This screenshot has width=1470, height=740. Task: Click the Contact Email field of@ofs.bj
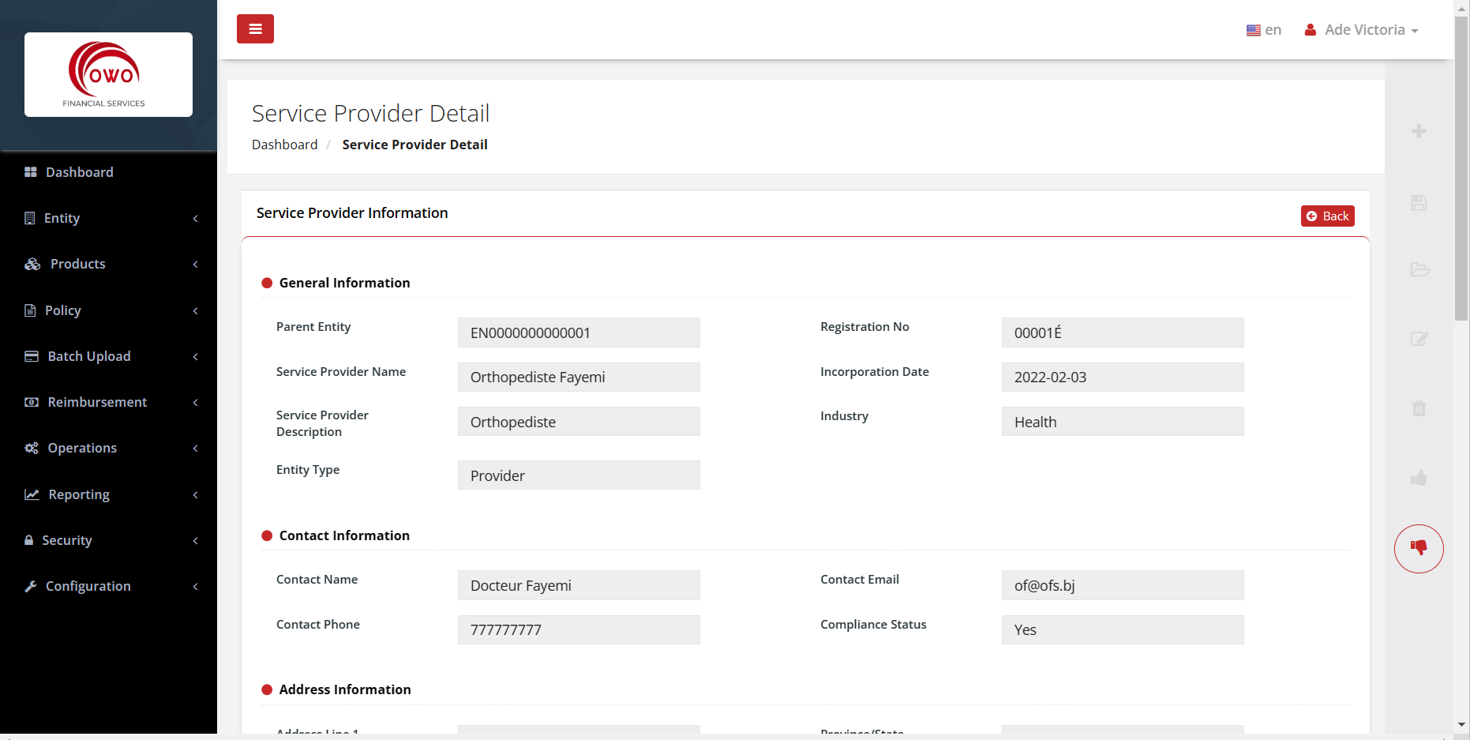(x=1123, y=585)
